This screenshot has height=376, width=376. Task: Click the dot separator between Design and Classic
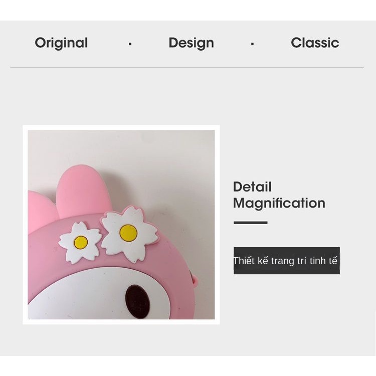252,44
